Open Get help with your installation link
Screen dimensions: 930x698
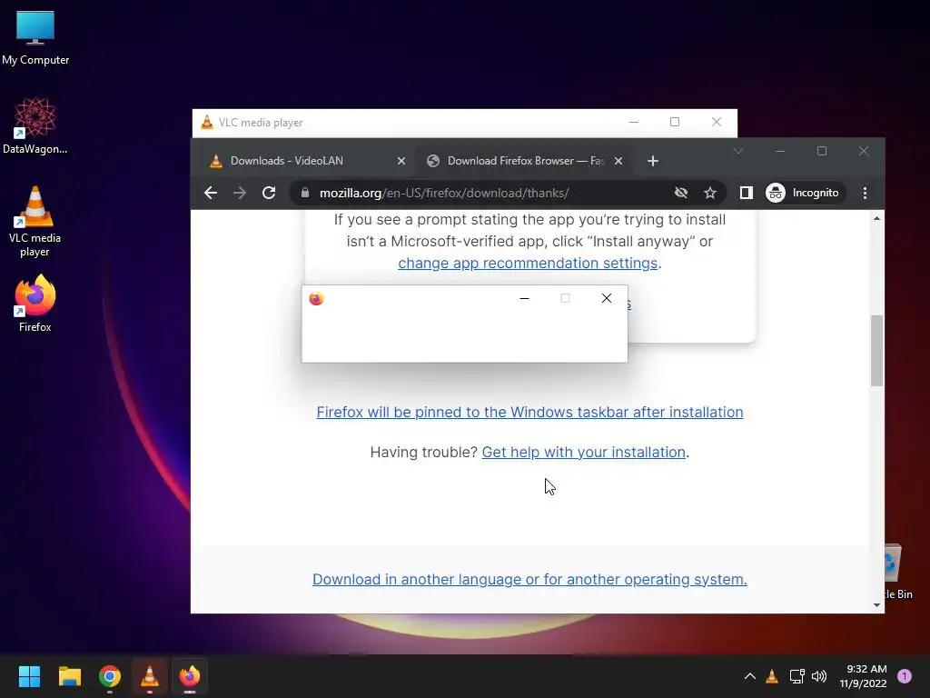(584, 453)
